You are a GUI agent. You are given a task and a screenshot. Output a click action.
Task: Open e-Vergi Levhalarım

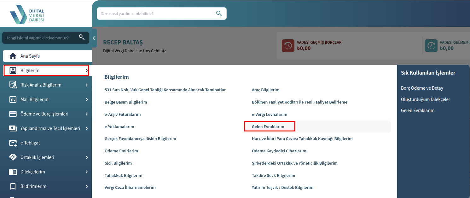270,114
